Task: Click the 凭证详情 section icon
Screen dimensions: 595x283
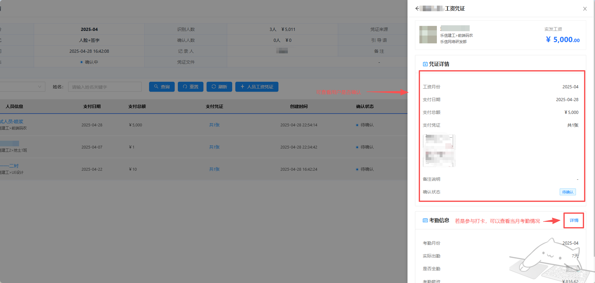Action: pos(425,64)
